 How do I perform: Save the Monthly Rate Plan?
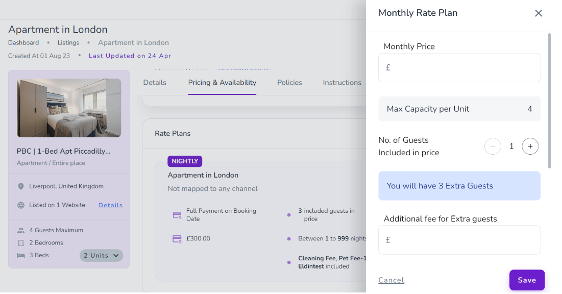coord(527,280)
